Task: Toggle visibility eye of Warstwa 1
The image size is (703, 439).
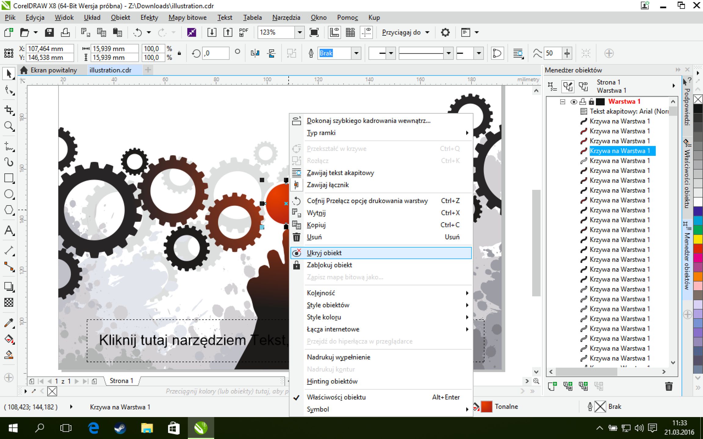Action: pos(574,102)
